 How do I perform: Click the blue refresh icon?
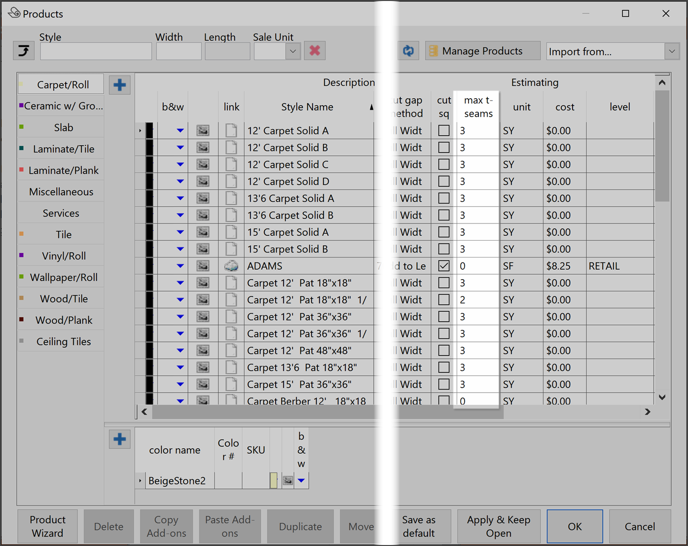(408, 51)
